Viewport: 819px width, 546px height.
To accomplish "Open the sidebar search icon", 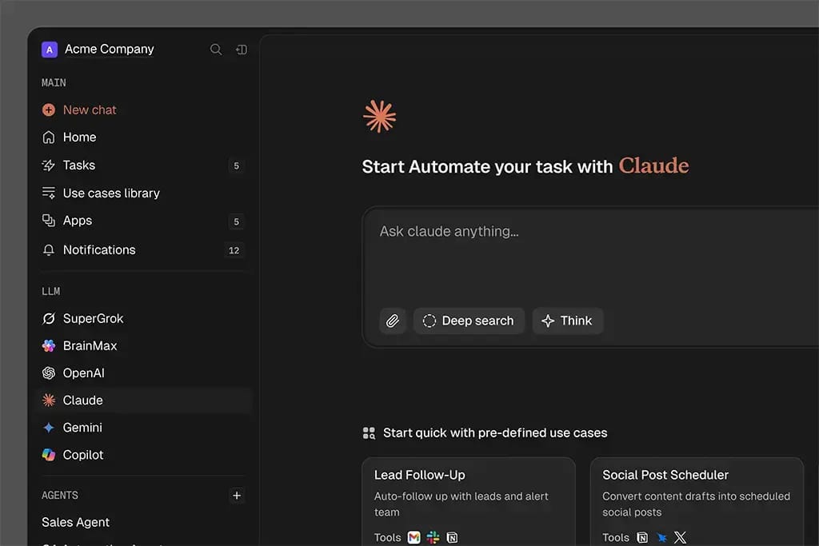I will [x=216, y=50].
